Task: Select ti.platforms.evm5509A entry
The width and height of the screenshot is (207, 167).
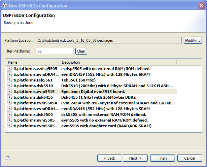Action: tap(35, 103)
